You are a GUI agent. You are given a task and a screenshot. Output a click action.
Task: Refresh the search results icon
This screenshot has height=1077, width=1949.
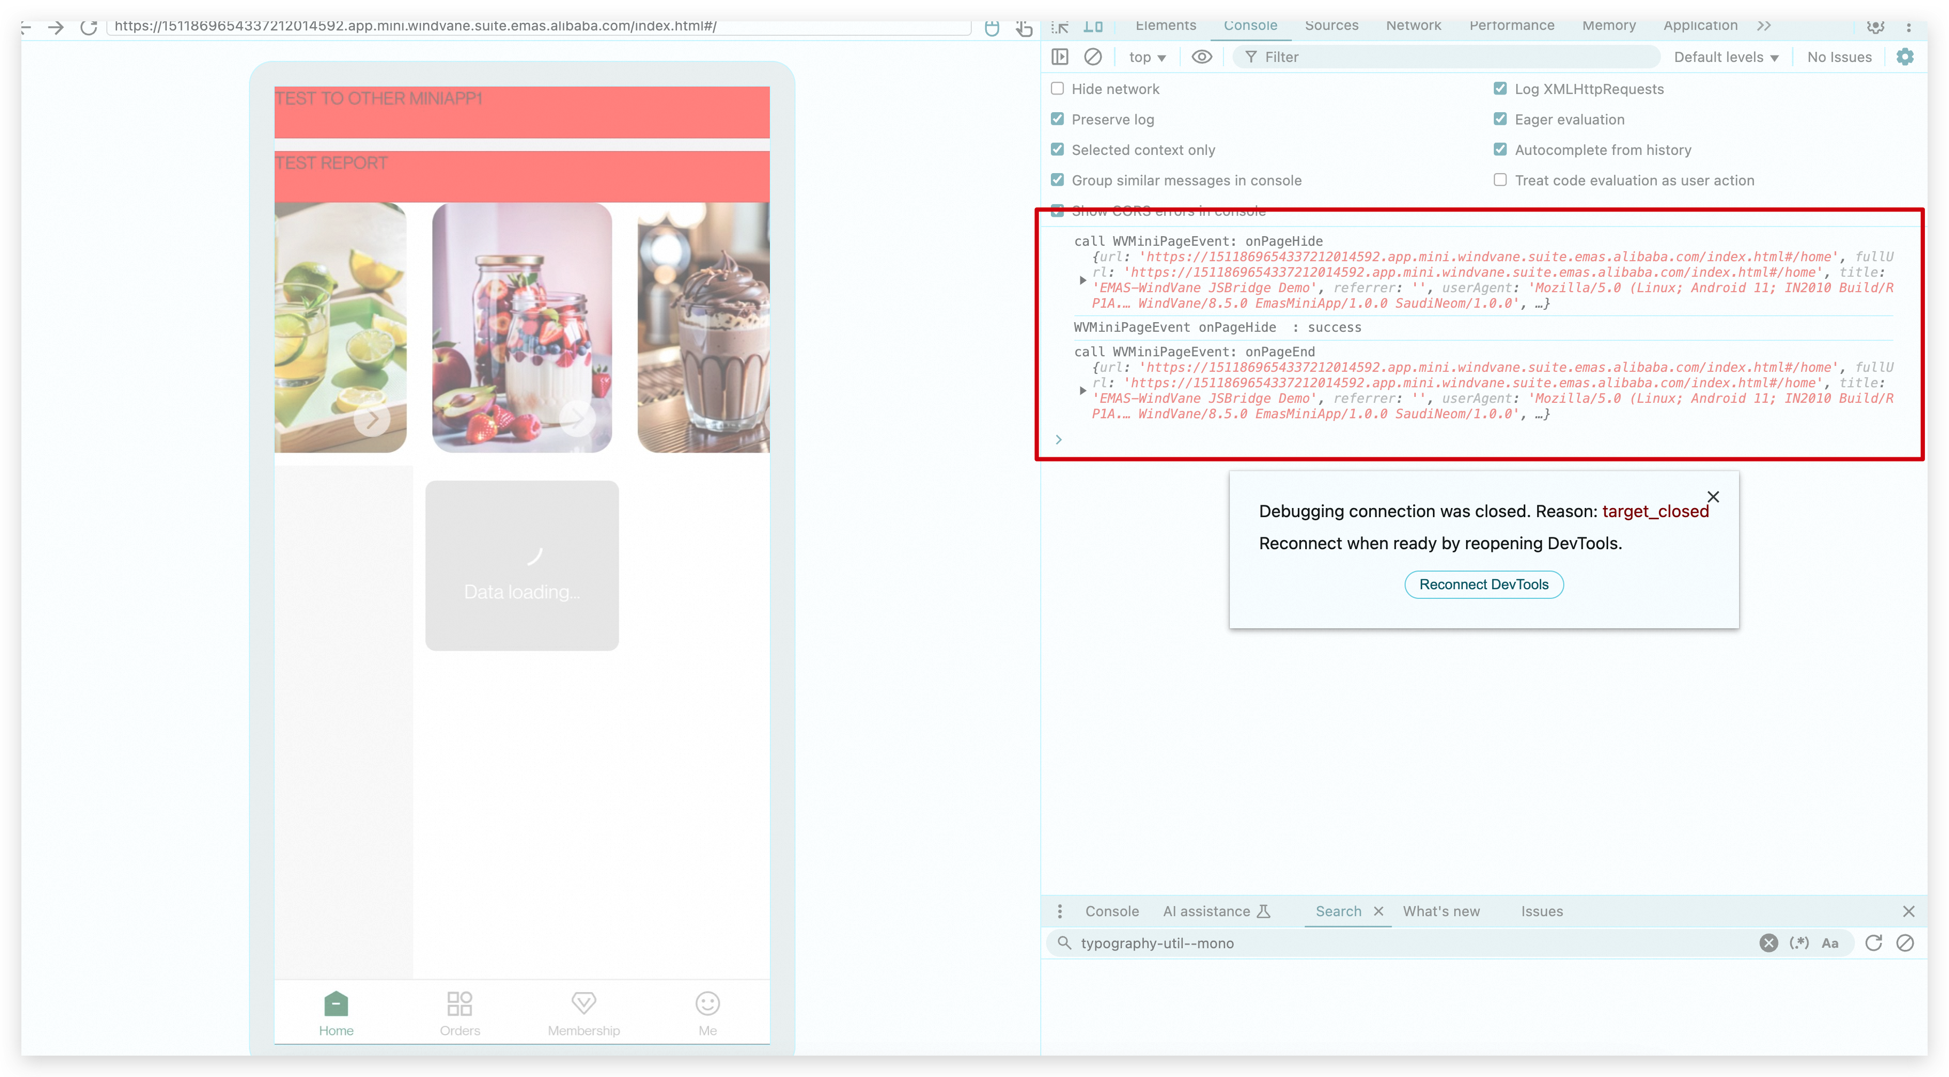click(x=1873, y=942)
